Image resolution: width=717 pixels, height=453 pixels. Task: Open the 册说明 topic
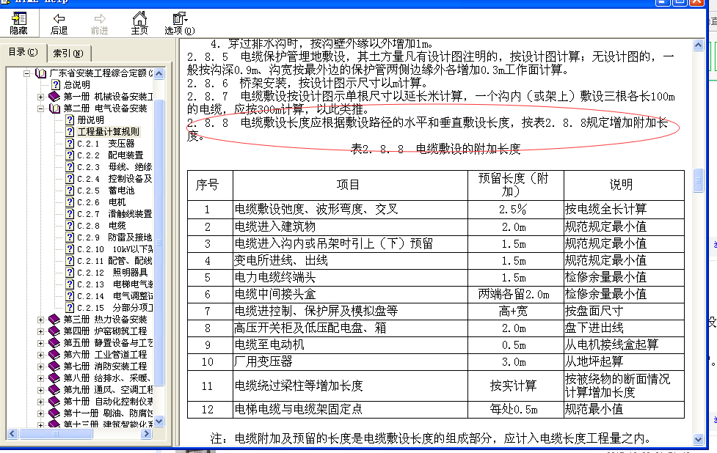tap(90, 120)
